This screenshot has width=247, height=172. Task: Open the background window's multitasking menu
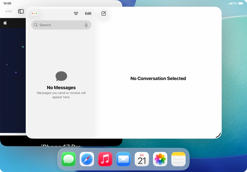click(8, 11)
